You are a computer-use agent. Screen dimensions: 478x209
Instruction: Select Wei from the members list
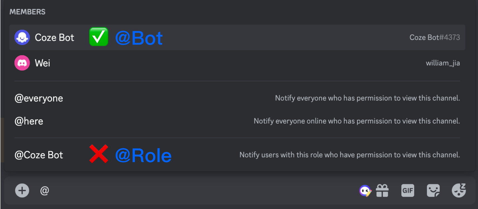(x=42, y=63)
